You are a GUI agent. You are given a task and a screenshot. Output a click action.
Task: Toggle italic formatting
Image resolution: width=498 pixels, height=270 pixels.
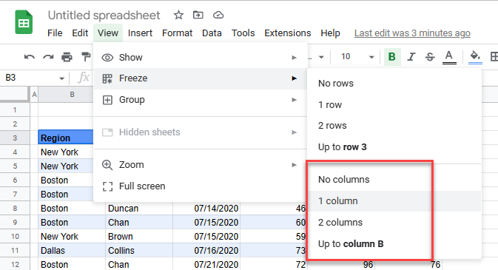pos(411,57)
